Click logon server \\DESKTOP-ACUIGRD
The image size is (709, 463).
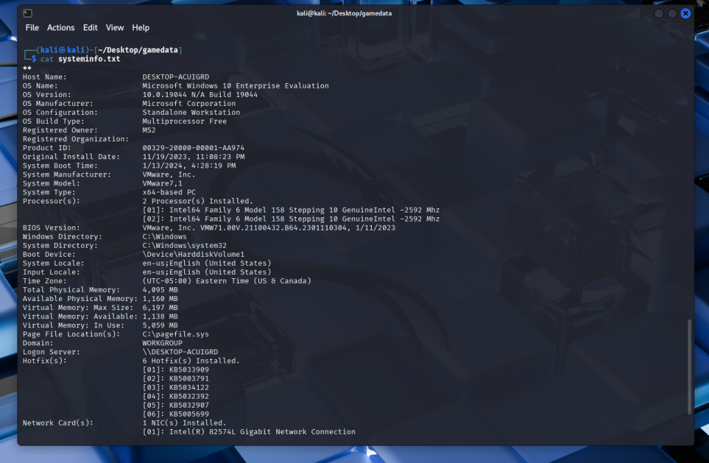point(180,352)
